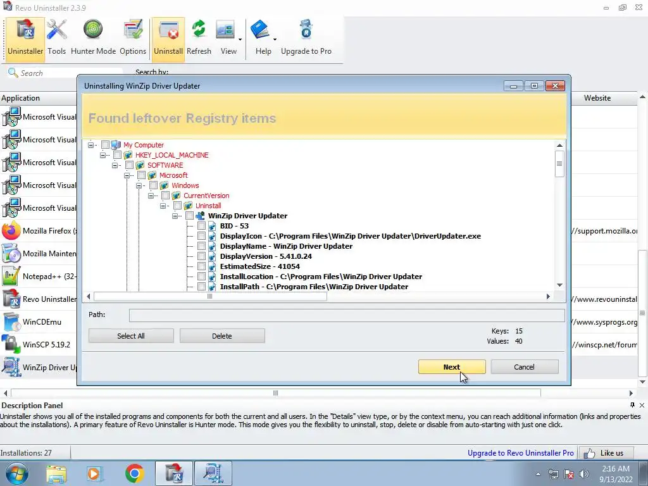
Task: Collapse the HKEY_LOCAL_MACHINE node
Action: coord(103,155)
